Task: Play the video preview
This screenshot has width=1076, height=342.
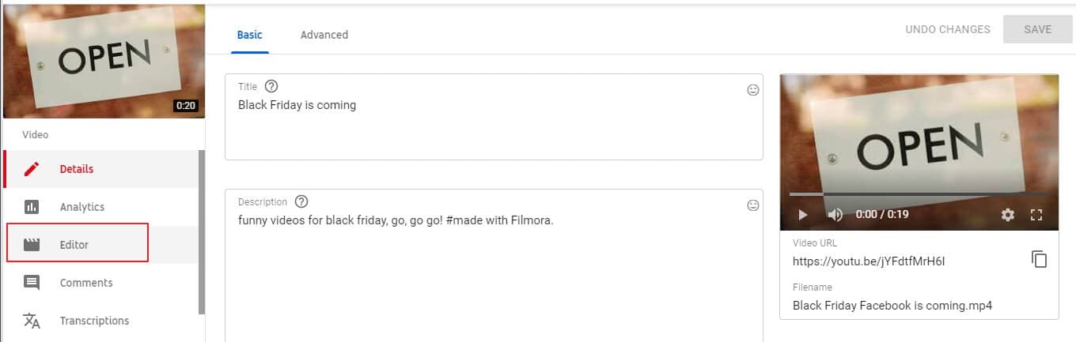Action: pyautogui.click(x=803, y=214)
